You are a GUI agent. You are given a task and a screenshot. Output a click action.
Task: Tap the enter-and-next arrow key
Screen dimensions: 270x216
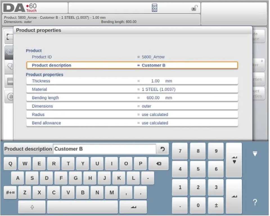234,160
